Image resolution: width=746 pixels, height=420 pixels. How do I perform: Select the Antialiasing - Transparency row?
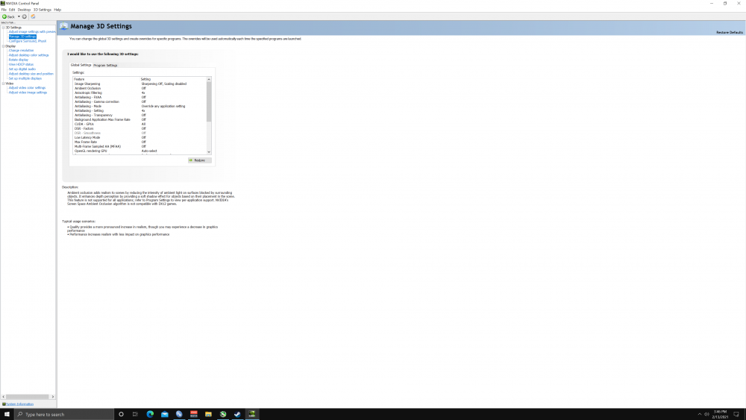coord(140,115)
